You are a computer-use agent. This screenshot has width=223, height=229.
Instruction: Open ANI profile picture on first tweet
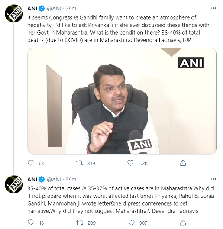(x=14, y=14)
